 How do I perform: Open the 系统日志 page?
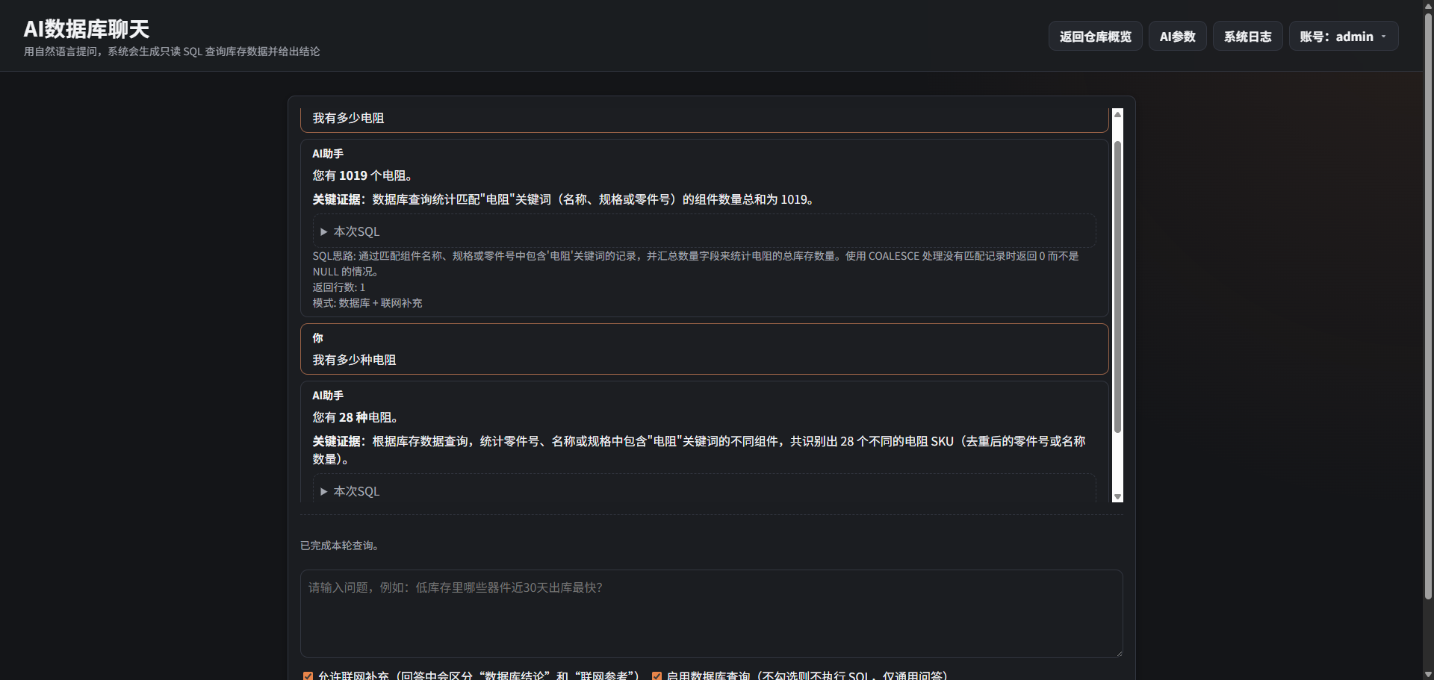[x=1247, y=37]
